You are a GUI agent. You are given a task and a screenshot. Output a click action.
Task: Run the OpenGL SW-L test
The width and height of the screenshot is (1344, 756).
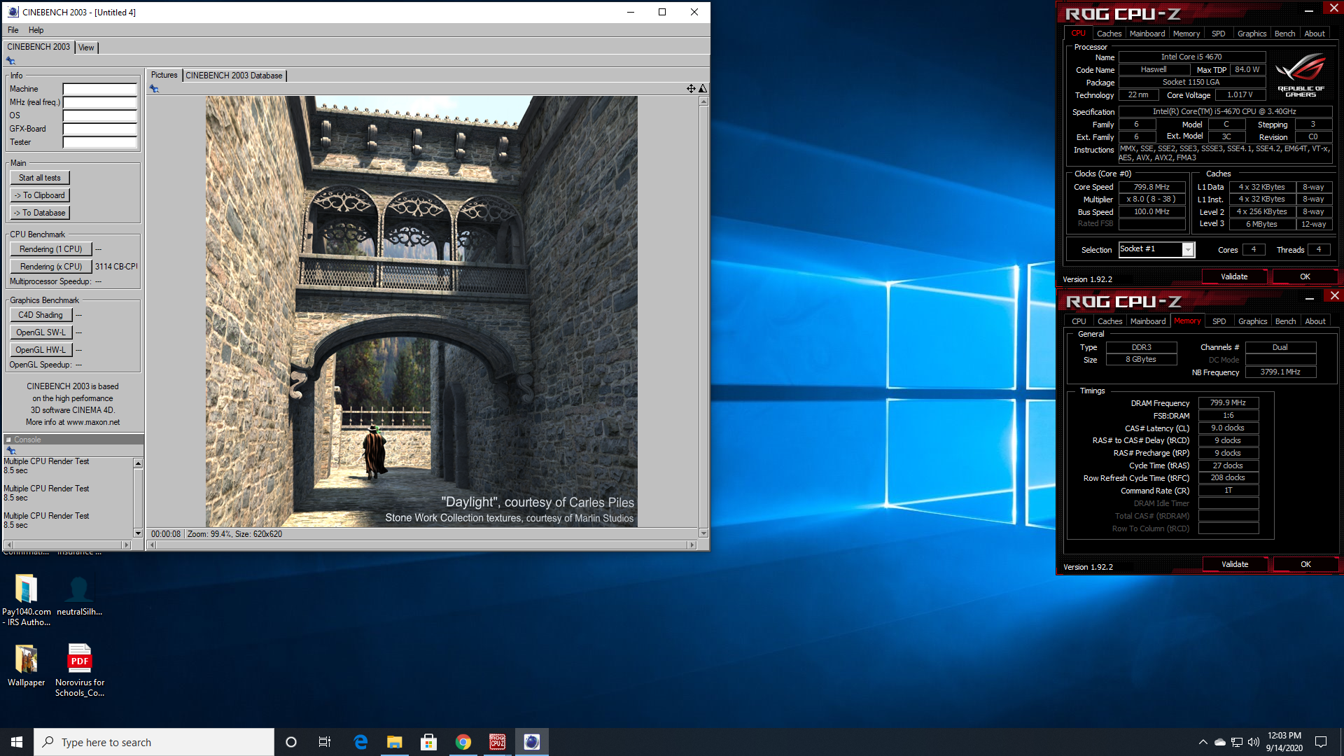(x=41, y=332)
